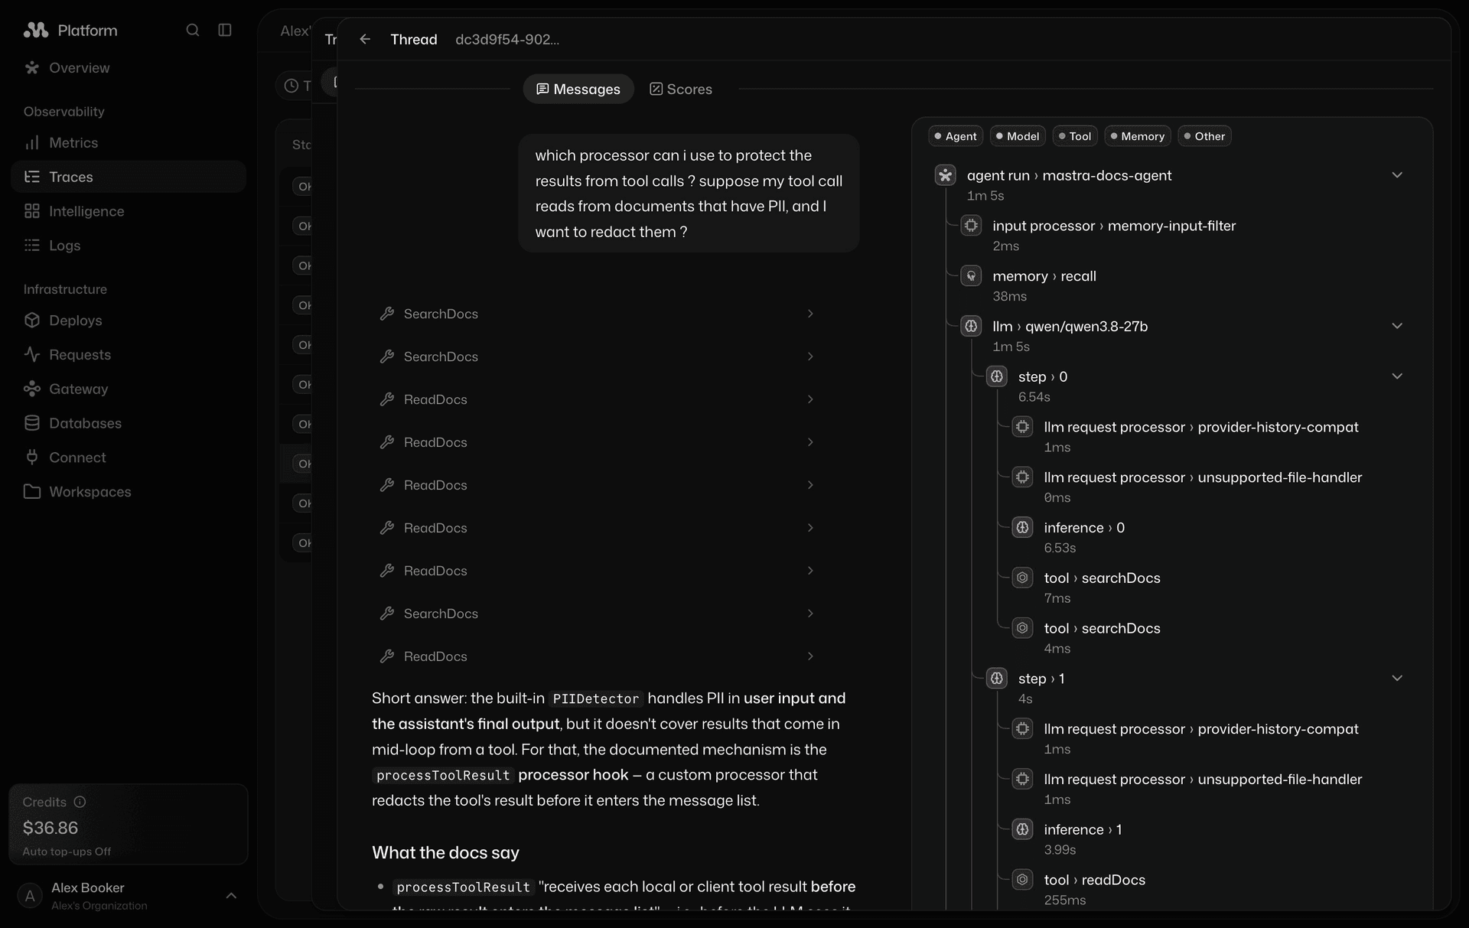Screen dimensions: 1469x928
Task: Open Metrics in Observability
Action: pos(128,143)
